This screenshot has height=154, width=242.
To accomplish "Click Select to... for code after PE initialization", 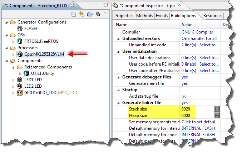I will (209, 71).
